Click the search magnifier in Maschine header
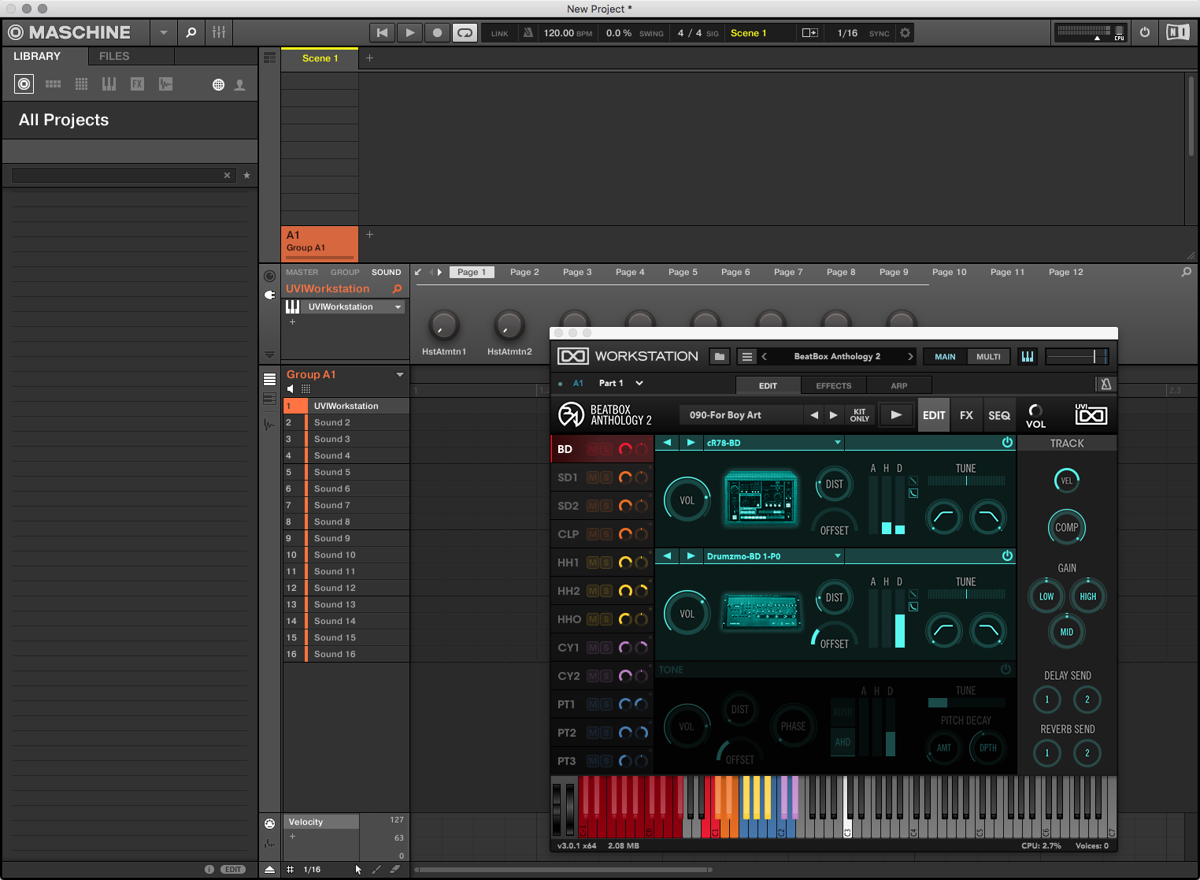Screen dimensions: 1200x880 [191, 32]
